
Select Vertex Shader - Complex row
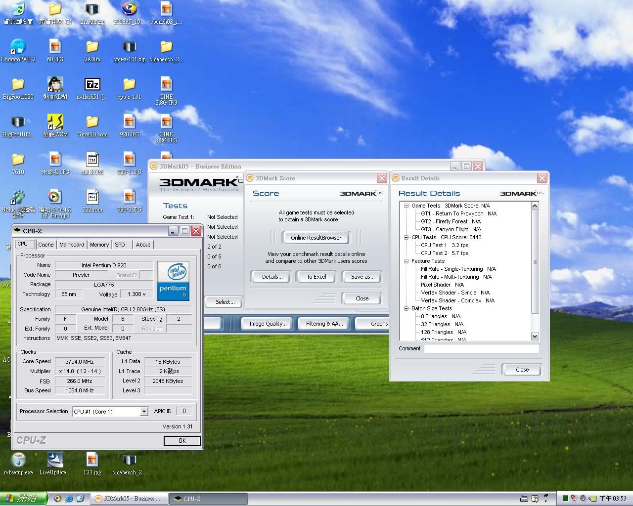tap(457, 300)
